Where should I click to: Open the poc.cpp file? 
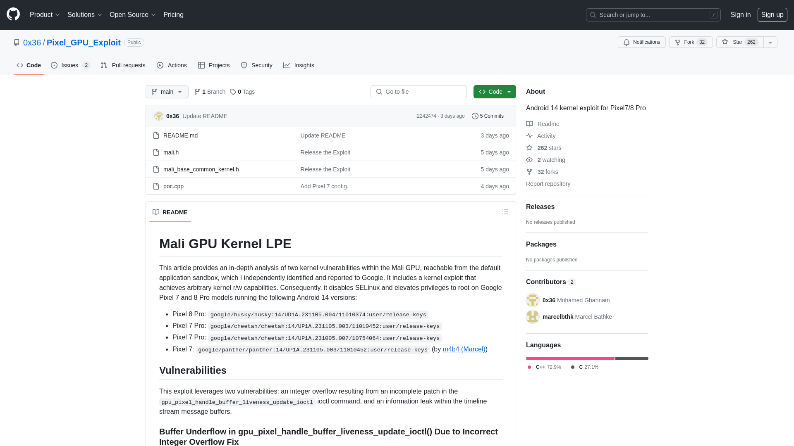click(x=173, y=186)
